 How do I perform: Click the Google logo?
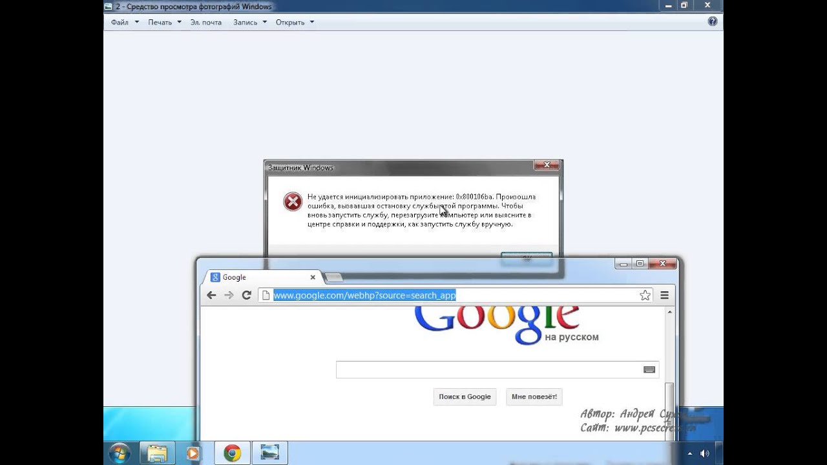click(496, 325)
